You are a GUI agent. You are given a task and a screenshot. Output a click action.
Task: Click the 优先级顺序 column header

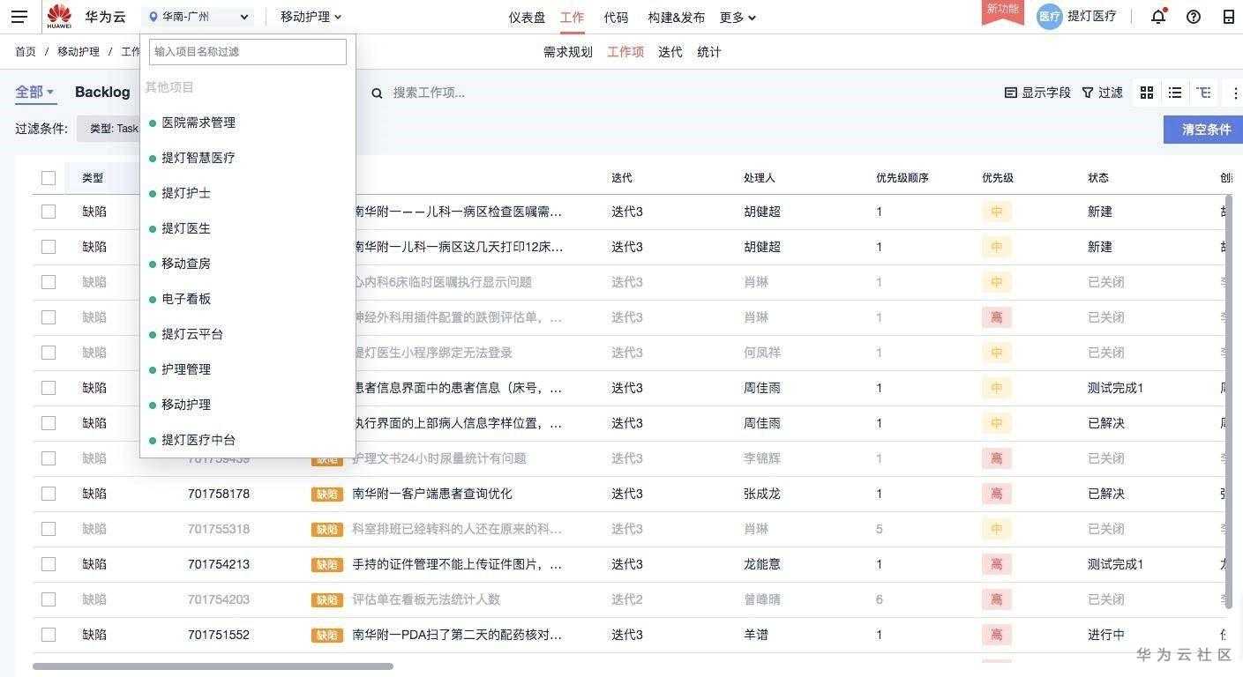902,178
